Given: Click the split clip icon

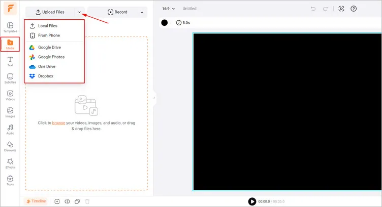Looking at the screenshot, I should click(67, 201).
